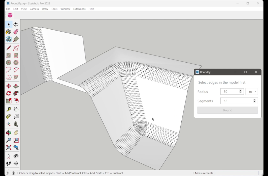Adjust the Radius spinner arrows
268x176 pixels.
(x=240, y=92)
